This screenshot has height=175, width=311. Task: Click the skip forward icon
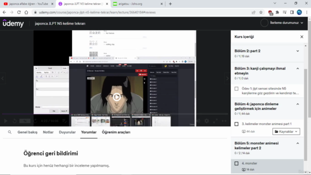point(35,121)
